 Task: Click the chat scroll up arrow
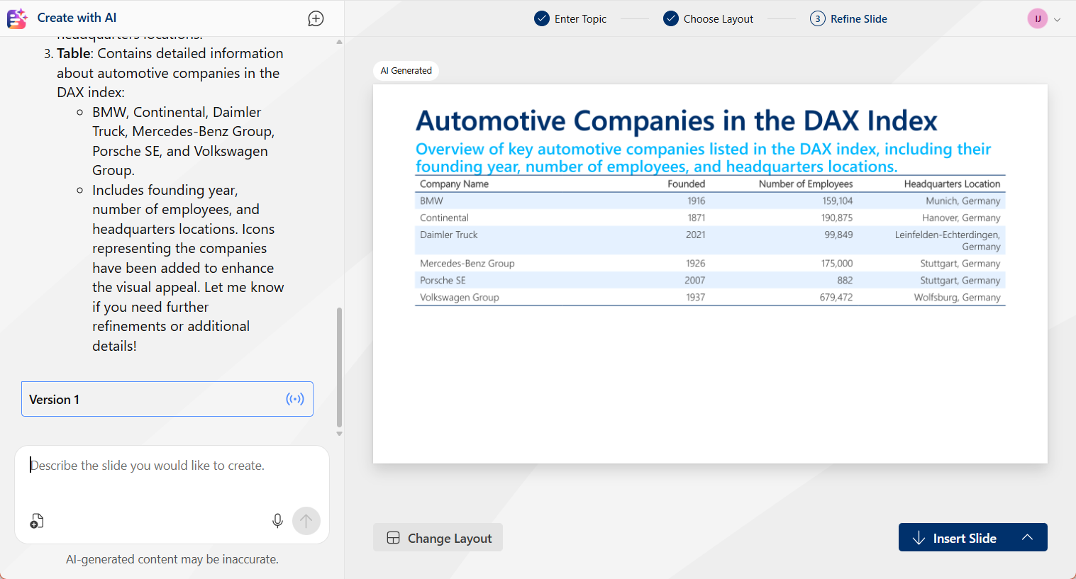click(x=339, y=42)
